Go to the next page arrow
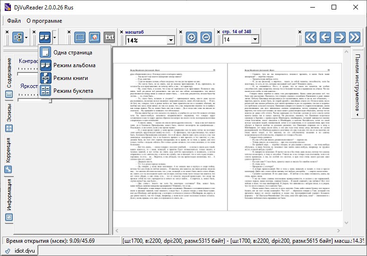 coord(339,37)
